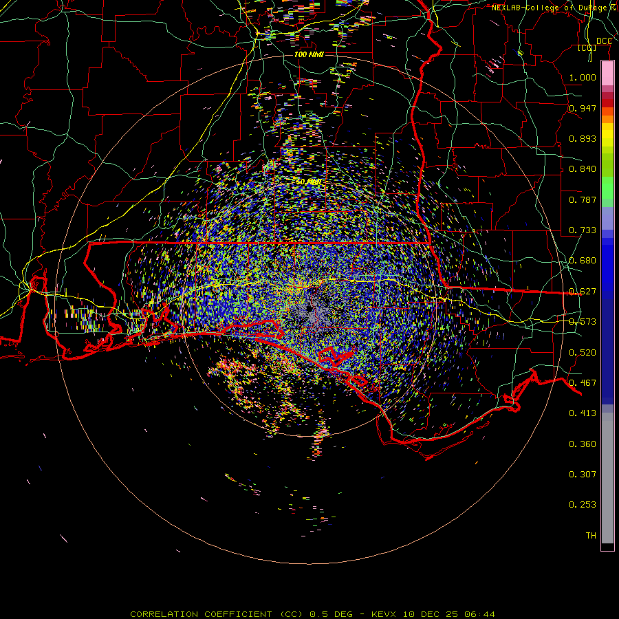619x619 pixels.
Task: Select the 0.413 legend value
Action: [583, 413]
